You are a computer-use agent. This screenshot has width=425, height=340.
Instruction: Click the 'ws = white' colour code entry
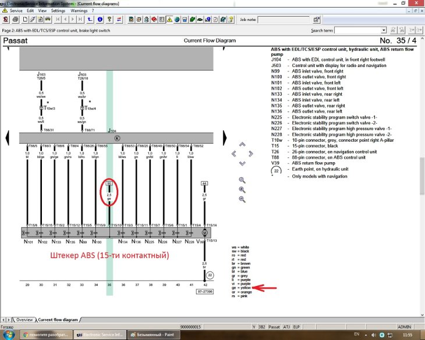tap(240, 247)
